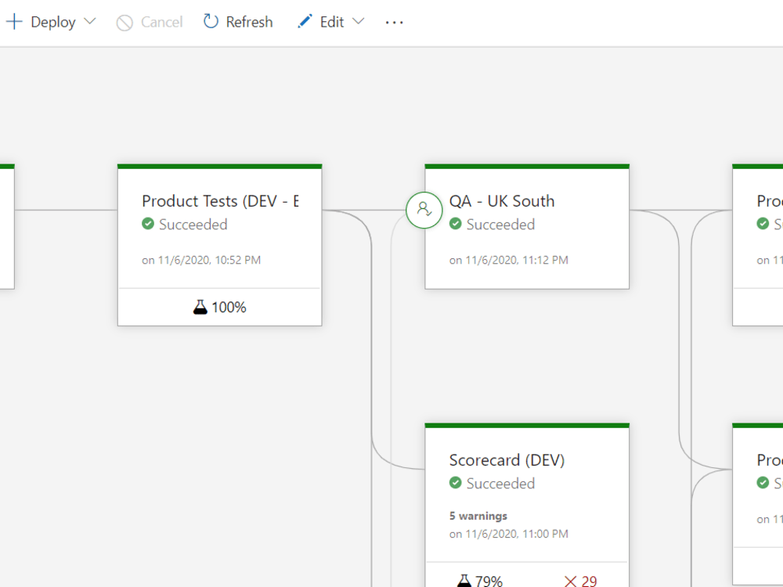The height and width of the screenshot is (587, 783).
Task: Open the more actions ellipsis menu
Action: tap(394, 22)
